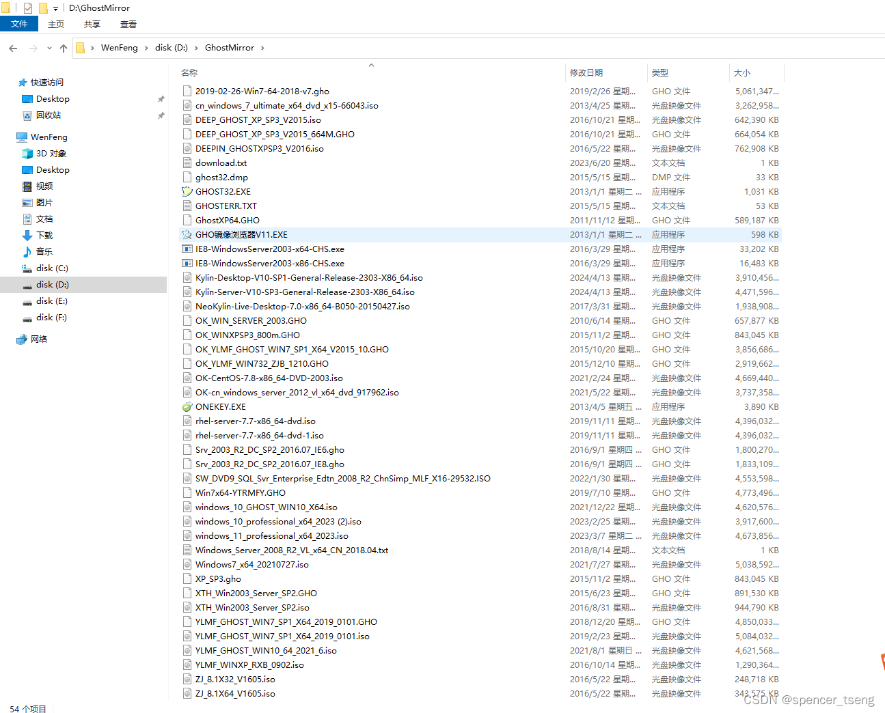Image resolution: width=885 pixels, height=713 pixels.
Task: Click the Windows_Server_2008_R2_VL txt file icon
Action: coord(187,550)
